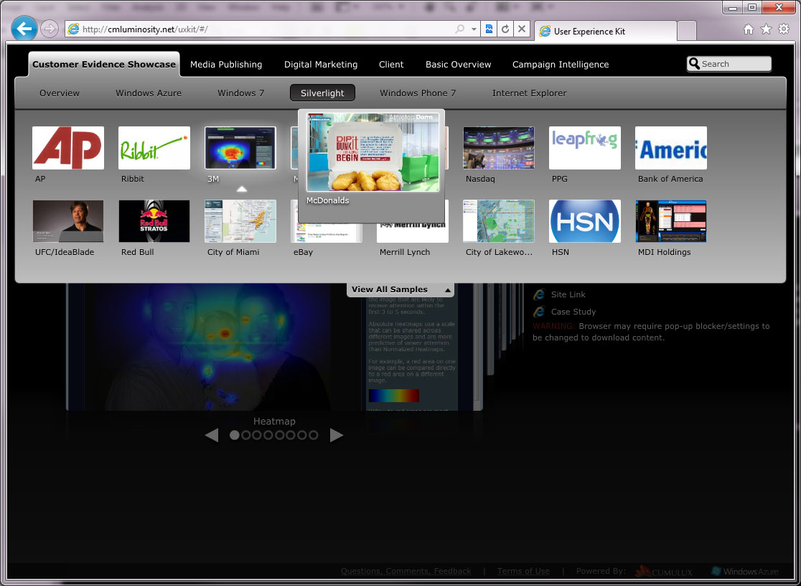Select the eighth Heatmap slide dot

(x=313, y=435)
